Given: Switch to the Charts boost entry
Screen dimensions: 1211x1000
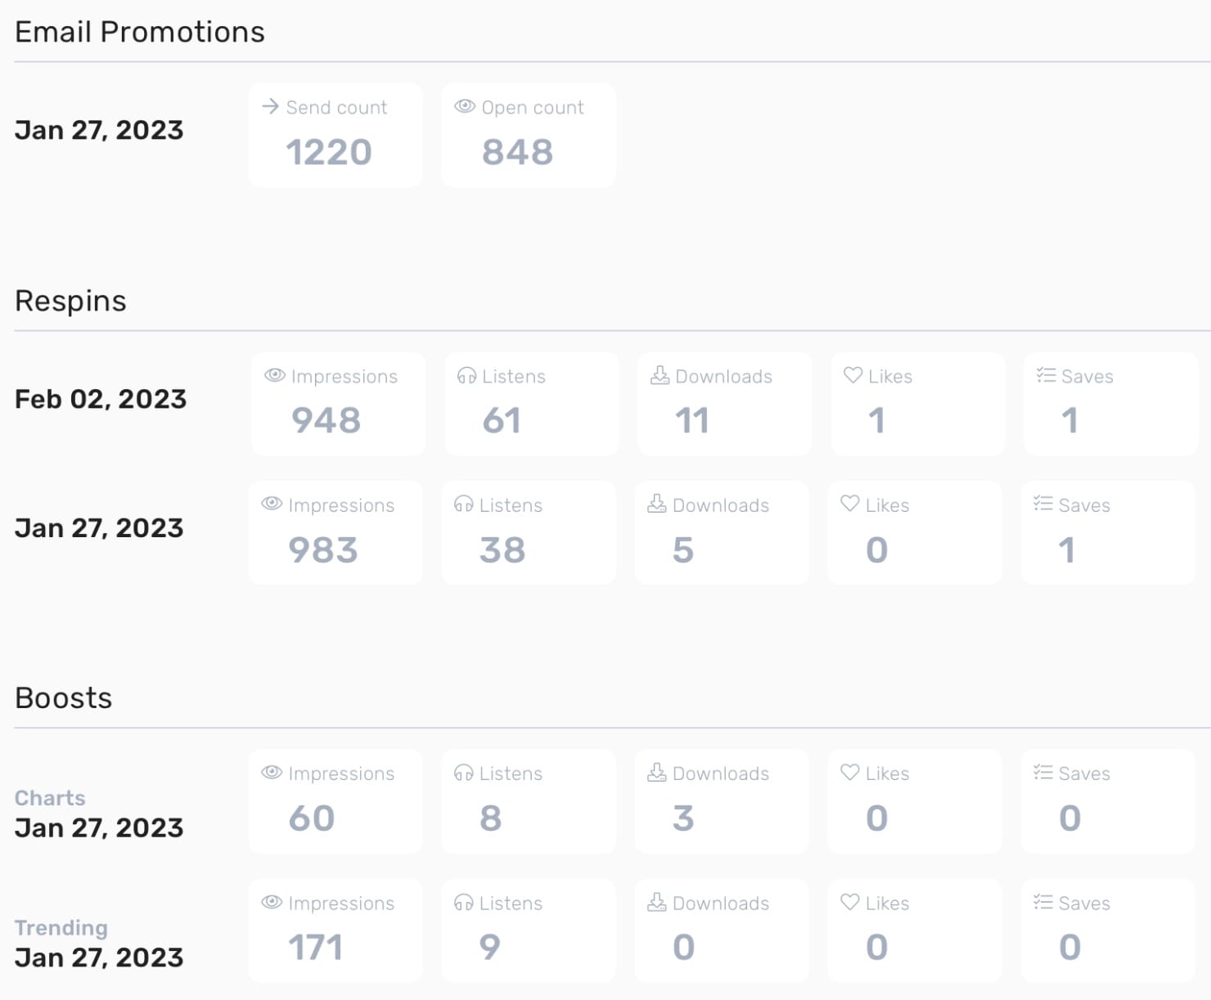Looking at the screenshot, I should pyautogui.click(x=50, y=798).
